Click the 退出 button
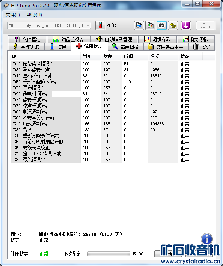The image size is (223, 266). (206, 25)
